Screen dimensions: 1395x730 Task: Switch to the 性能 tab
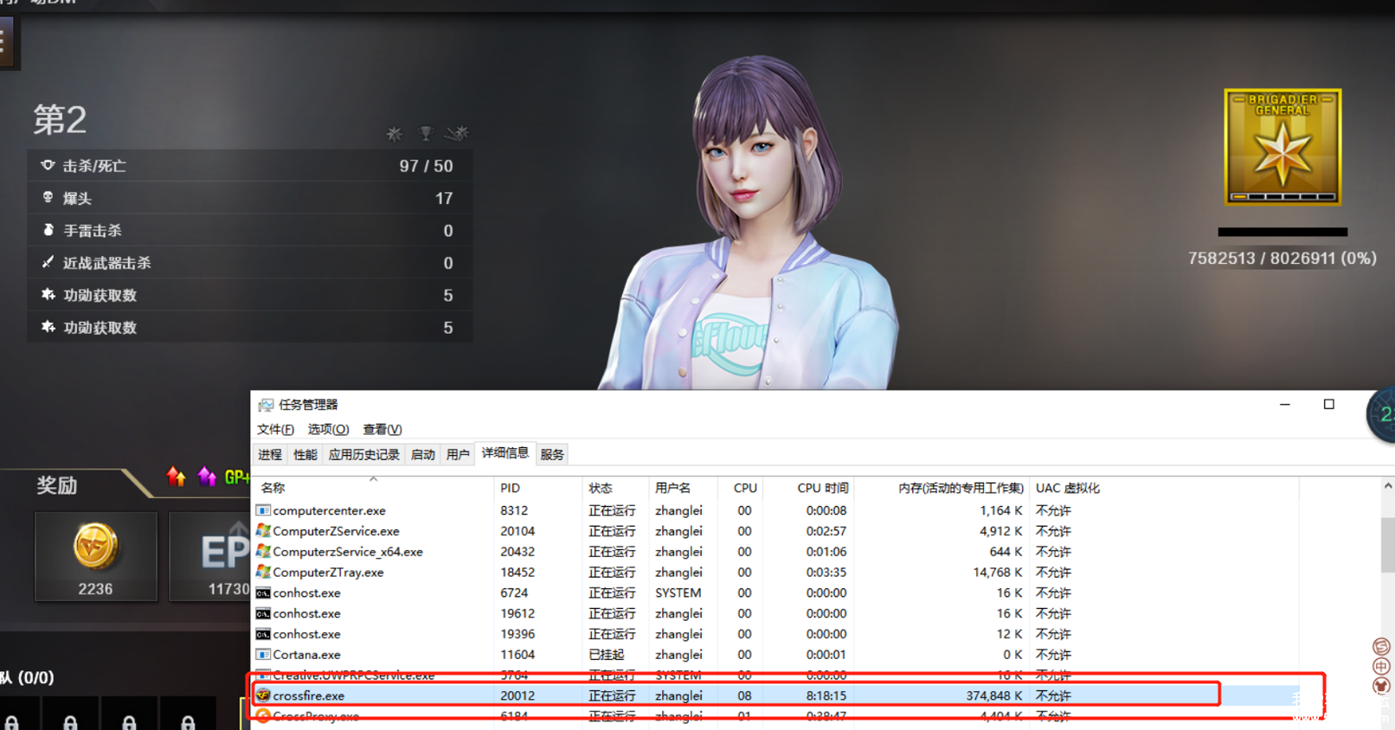click(305, 454)
